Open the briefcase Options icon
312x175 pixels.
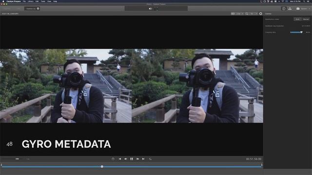coord(298,9)
